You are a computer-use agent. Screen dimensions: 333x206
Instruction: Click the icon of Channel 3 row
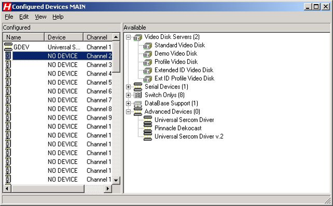click(x=8, y=65)
